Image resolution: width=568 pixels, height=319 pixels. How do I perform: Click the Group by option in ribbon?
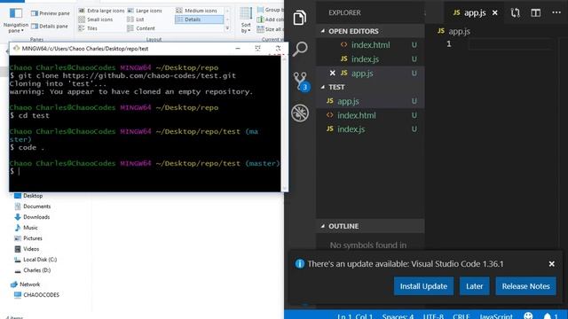coord(270,10)
